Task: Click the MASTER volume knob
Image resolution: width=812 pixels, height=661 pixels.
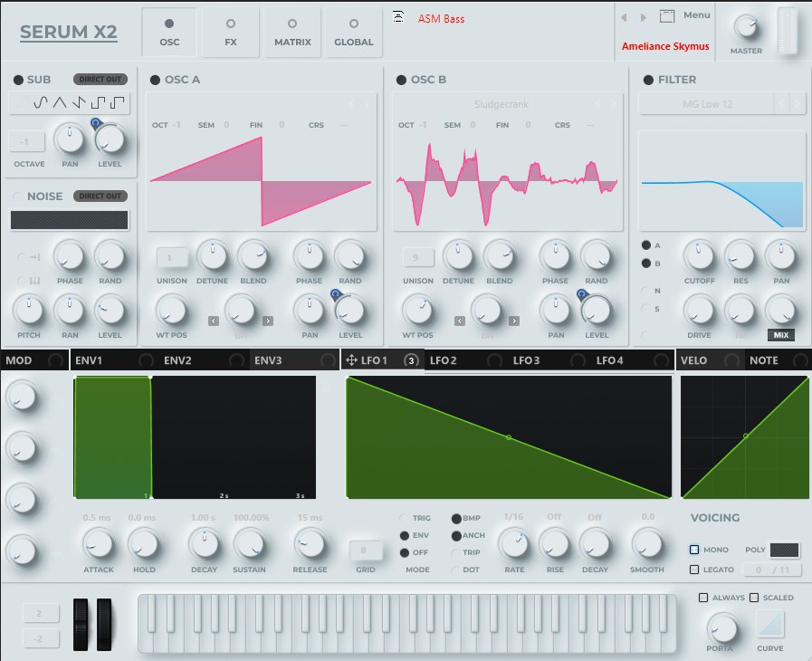Action: point(746,27)
